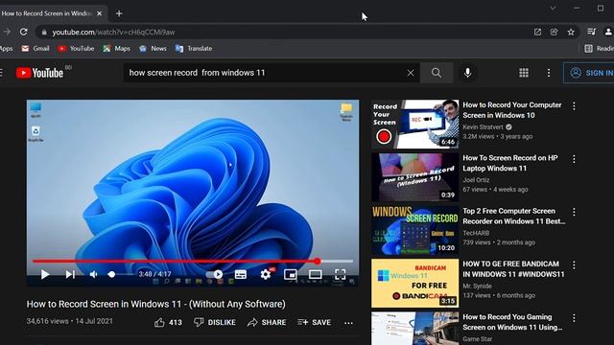The height and width of the screenshot is (345, 614).
Task: Turn on subtitles/closed captions
Action: (241, 275)
